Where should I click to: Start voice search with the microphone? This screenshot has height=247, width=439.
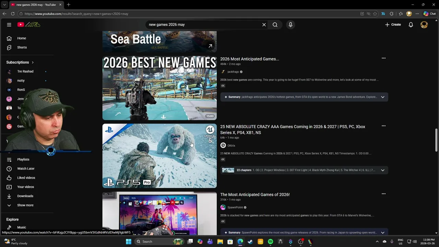point(290,25)
